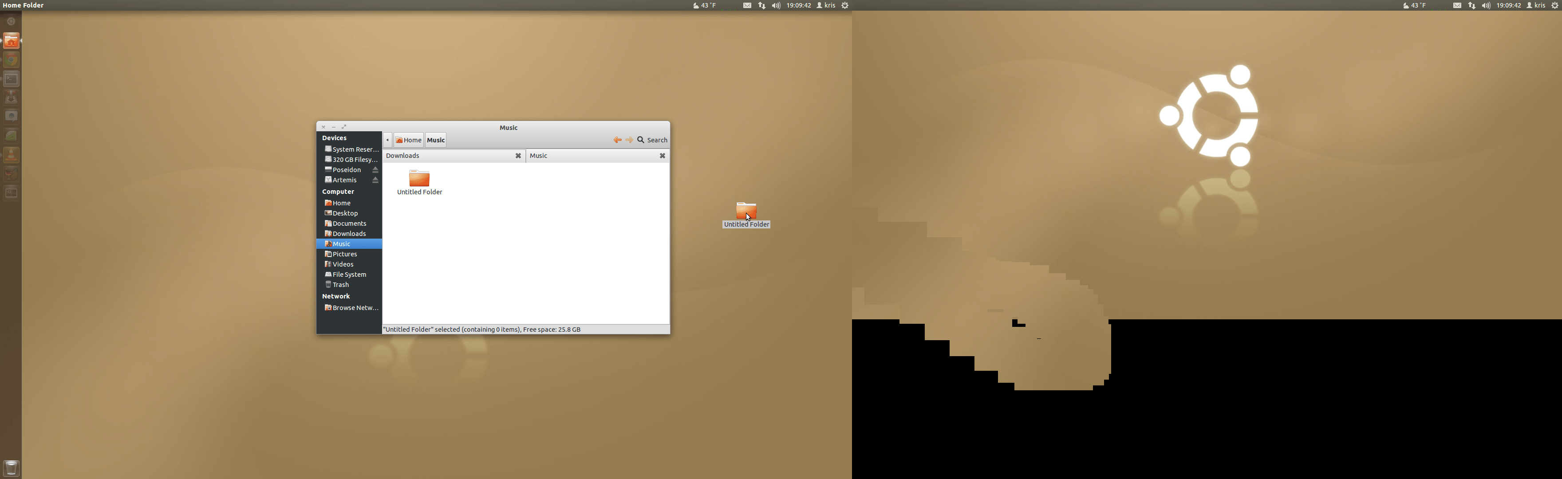This screenshot has width=1562, height=479.
Task: Click the Home path bar button
Action: [x=409, y=140]
